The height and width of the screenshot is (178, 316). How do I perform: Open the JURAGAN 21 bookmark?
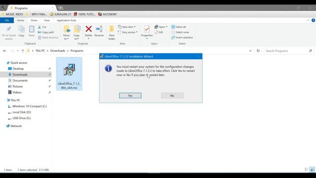60,14
